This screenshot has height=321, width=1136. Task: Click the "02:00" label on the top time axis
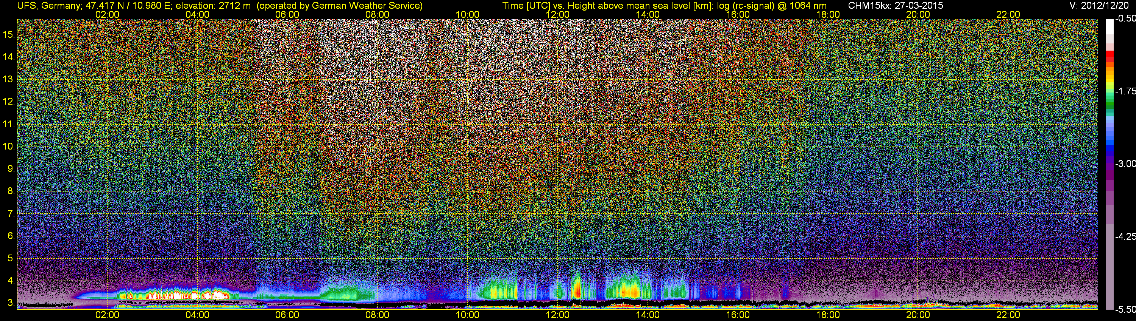pyautogui.click(x=107, y=14)
